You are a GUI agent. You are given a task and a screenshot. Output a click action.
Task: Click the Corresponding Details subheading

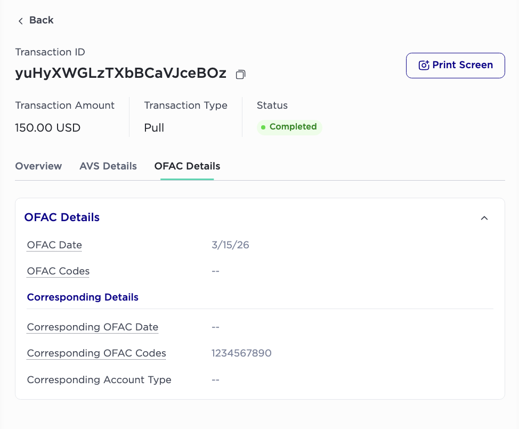click(x=83, y=297)
